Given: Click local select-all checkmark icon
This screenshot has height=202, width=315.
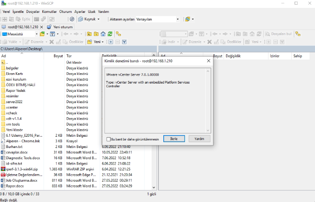Looking at the screenshot, I should click(x=124, y=42).
